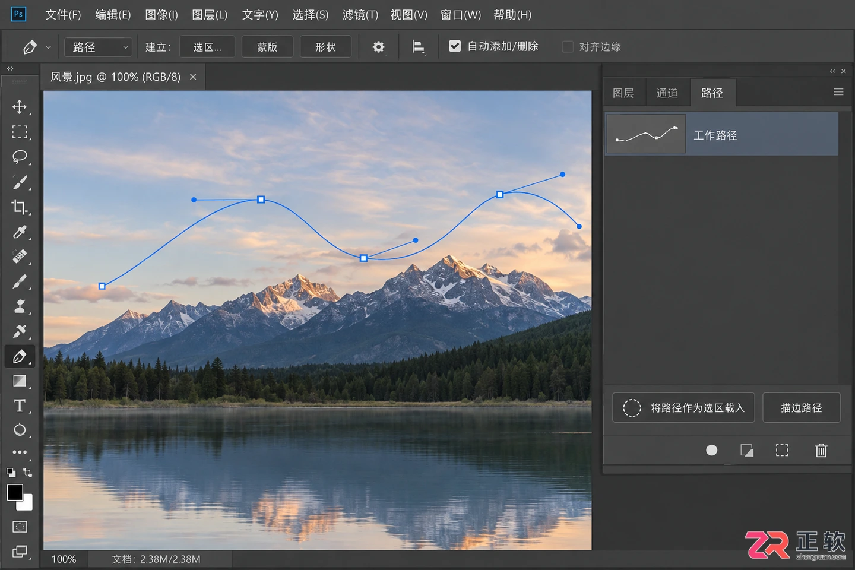Image resolution: width=855 pixels, height=570 pixels.
Task: Open the 文字(Y) menu
Action: click(260, 15)
